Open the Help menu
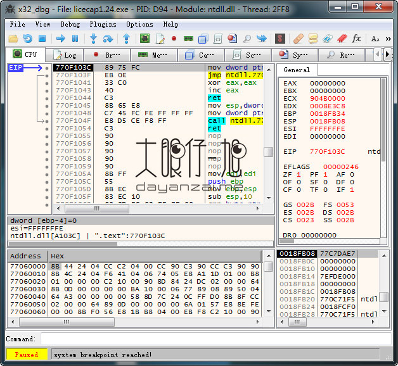 [170, 24]
